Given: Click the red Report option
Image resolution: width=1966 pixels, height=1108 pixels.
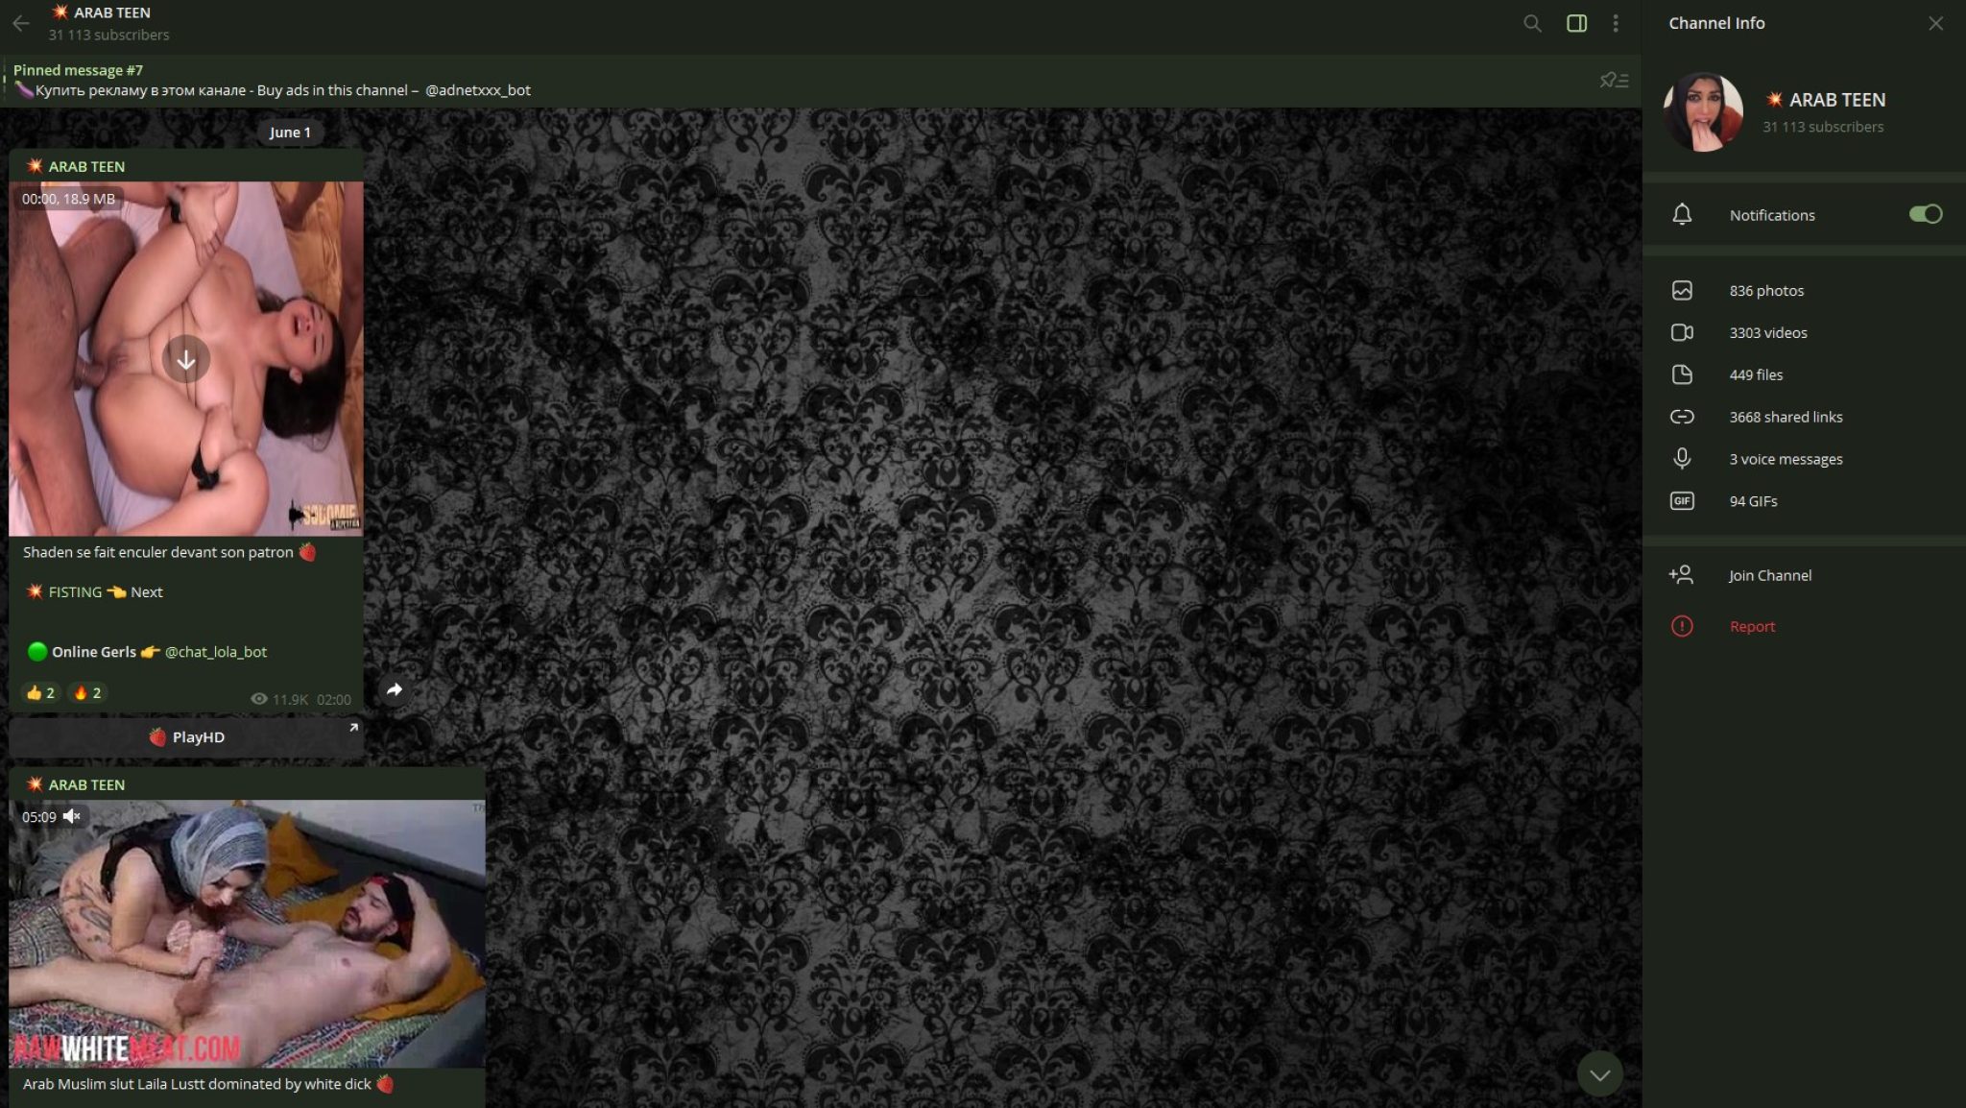Looking at the screenshot, I should [x=1804, y=626].
